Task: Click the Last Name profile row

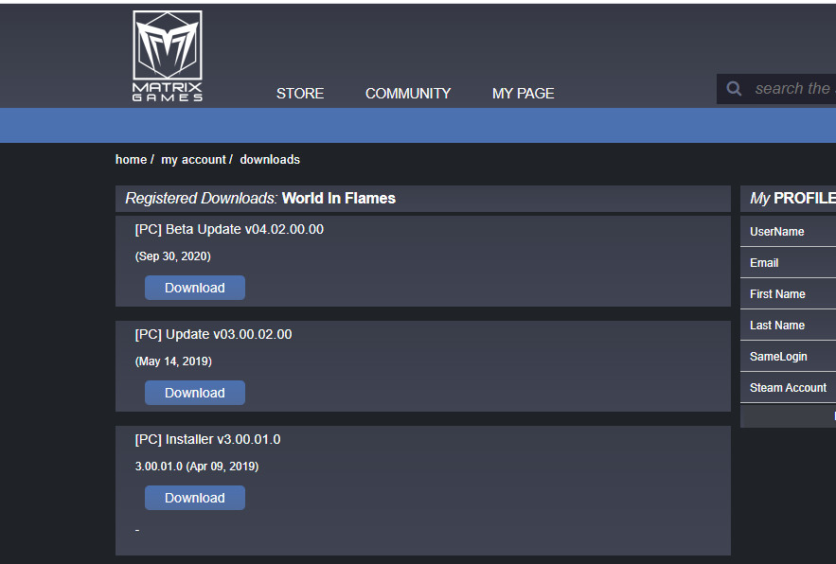Action: (x=788, y=326)
